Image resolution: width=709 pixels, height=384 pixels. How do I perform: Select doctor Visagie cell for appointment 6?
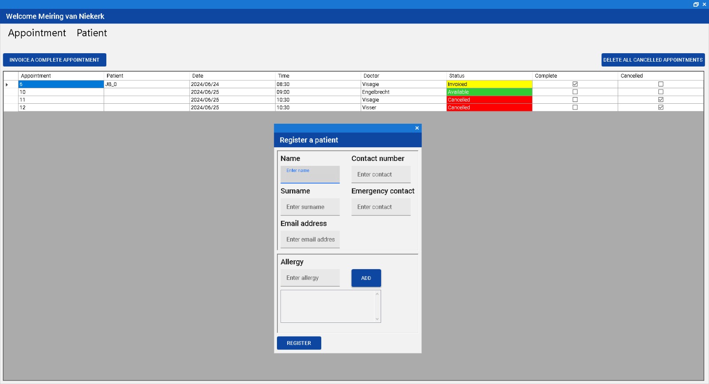pos(404,84)
